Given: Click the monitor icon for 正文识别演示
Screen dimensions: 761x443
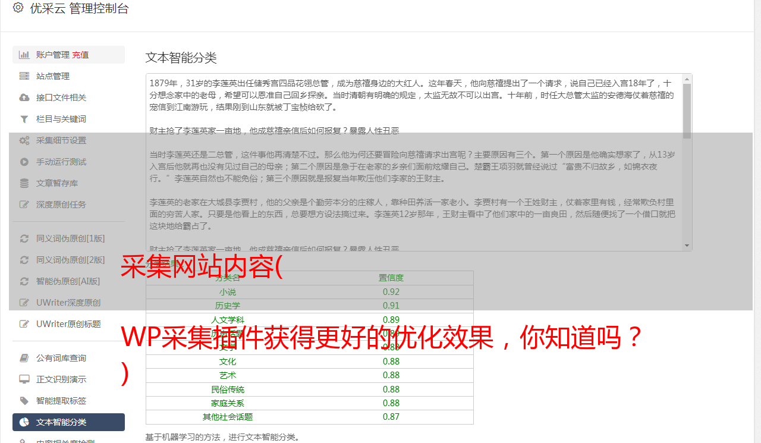Looking at the screenshot, I should (x=24, y=379).
